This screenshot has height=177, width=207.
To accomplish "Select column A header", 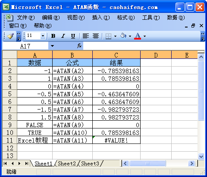I will 34,55.
